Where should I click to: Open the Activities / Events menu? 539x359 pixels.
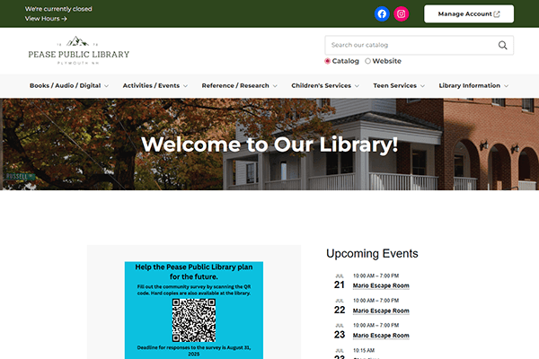click(151, 85)
